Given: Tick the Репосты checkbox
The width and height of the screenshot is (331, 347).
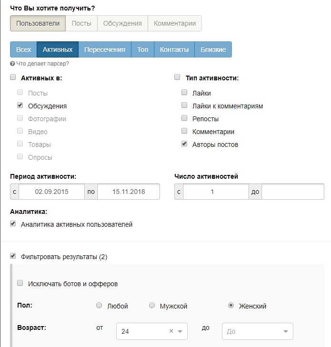Looking at the screenshot, I should (184, 118).
